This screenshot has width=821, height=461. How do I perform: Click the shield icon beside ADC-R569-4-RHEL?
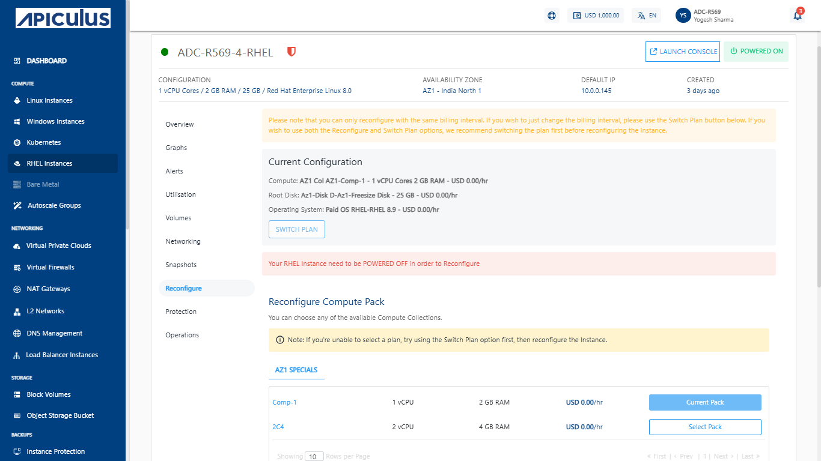pos(291,52)
